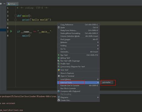This screenshot has height=112, width=142.
Task: Click the Paste clipboard icon
Action: tap(59, 28)
